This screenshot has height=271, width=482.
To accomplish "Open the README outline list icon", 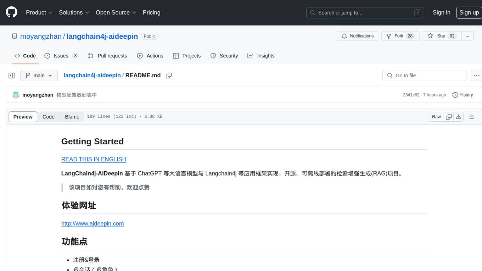I will click(x=471, y=117).
